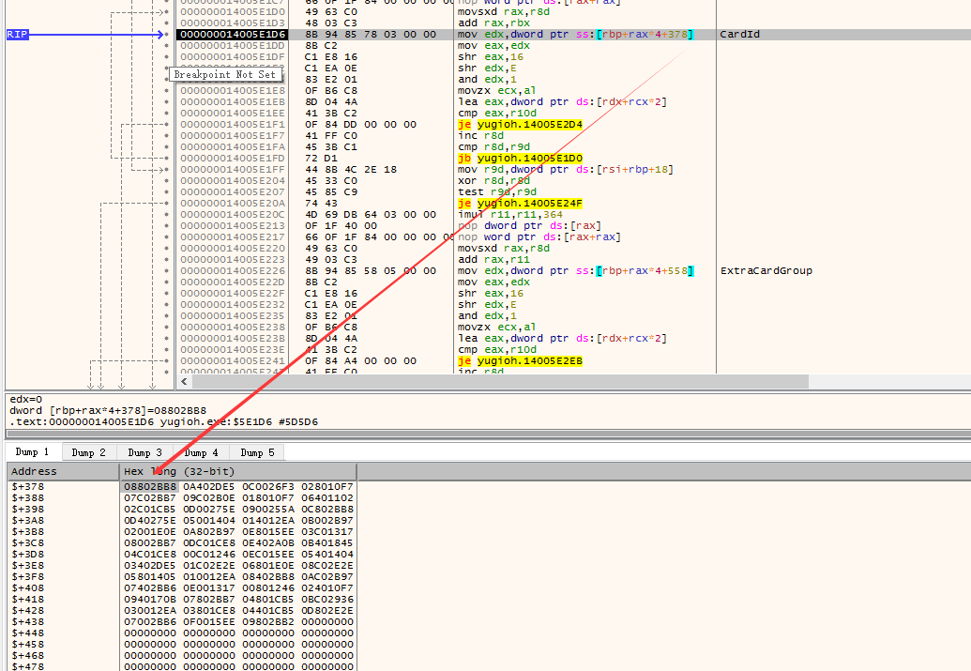Select opcode bytes 8B 94 85 78 03 00 00

(371, 34)
